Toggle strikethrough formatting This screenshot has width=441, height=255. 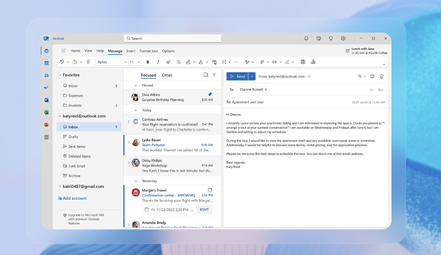[179, 62]
